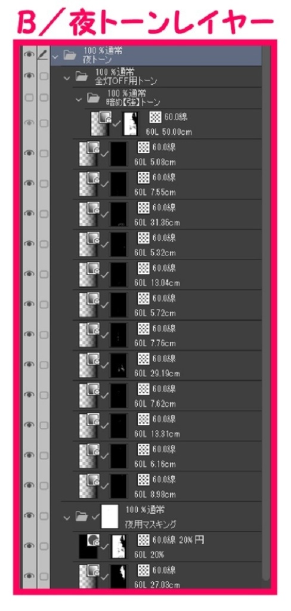Click the 夜用マスキング folder icon
This screenshot has width=291, height=611.
(82, 517)
